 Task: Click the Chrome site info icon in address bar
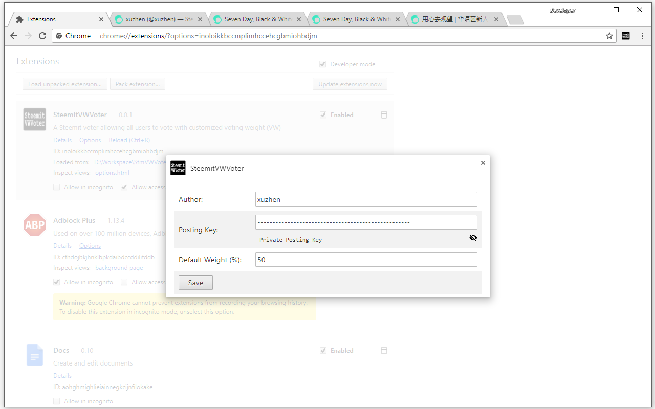coord(59,36)
